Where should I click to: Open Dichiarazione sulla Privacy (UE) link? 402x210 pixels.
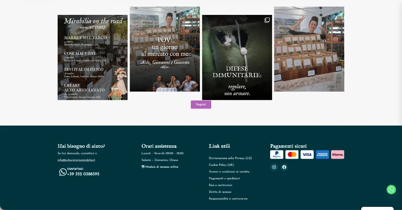[x=230, y=158]
